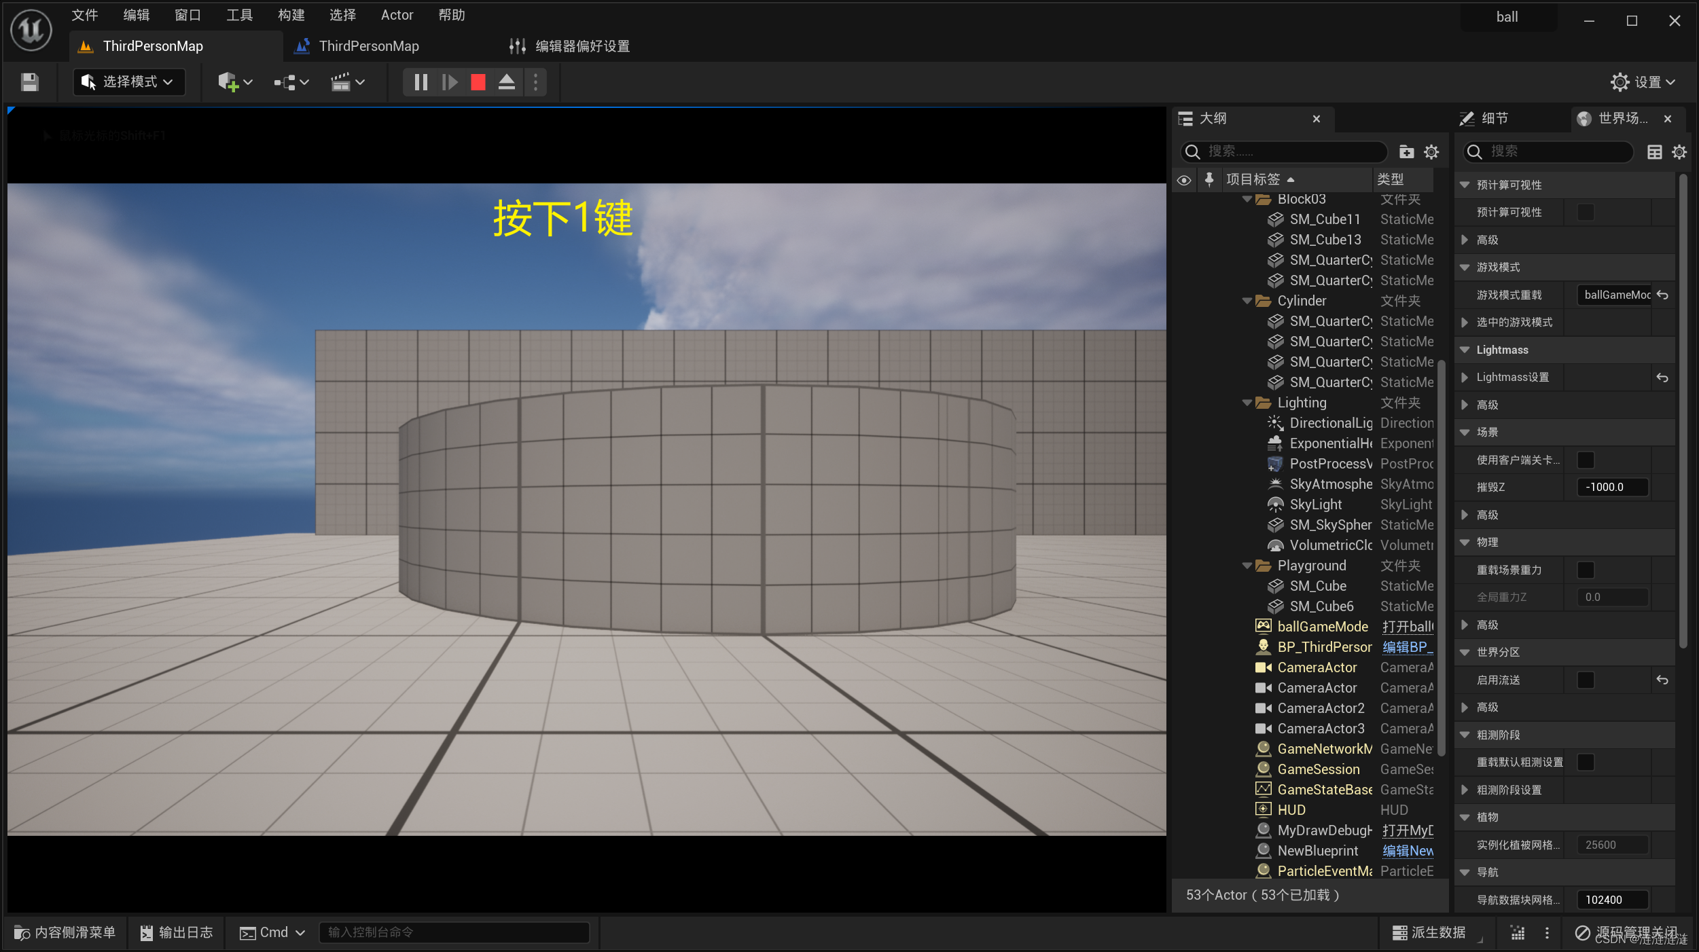Open the outliner settings gear

coord(1431,151)
